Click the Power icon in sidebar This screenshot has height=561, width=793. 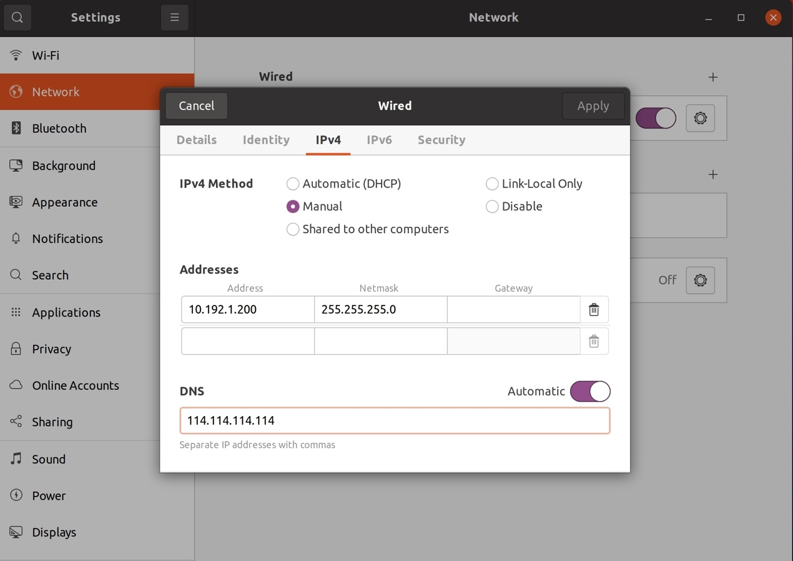(x=16, y=495)
